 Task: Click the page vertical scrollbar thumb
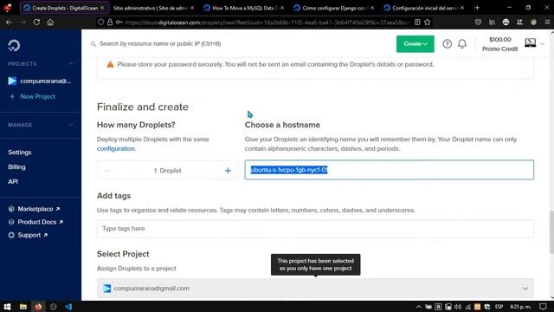pyautogui.click(x=551, y=232)
